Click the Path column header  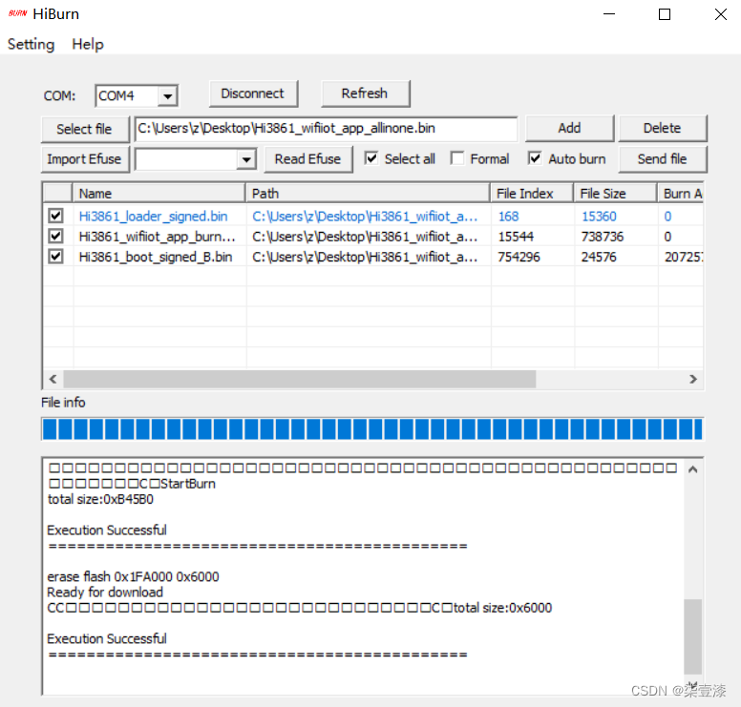pos(368,194)
